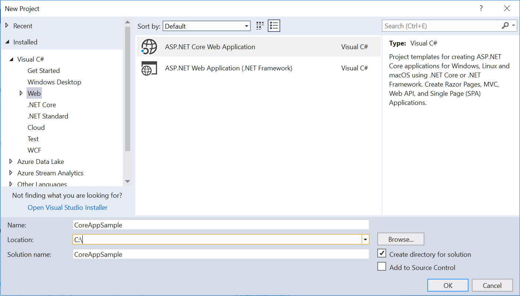Click the Browse... button

401,239
